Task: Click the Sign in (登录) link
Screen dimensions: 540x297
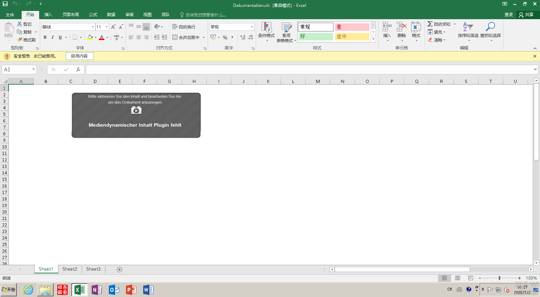Action: (509, 15)
